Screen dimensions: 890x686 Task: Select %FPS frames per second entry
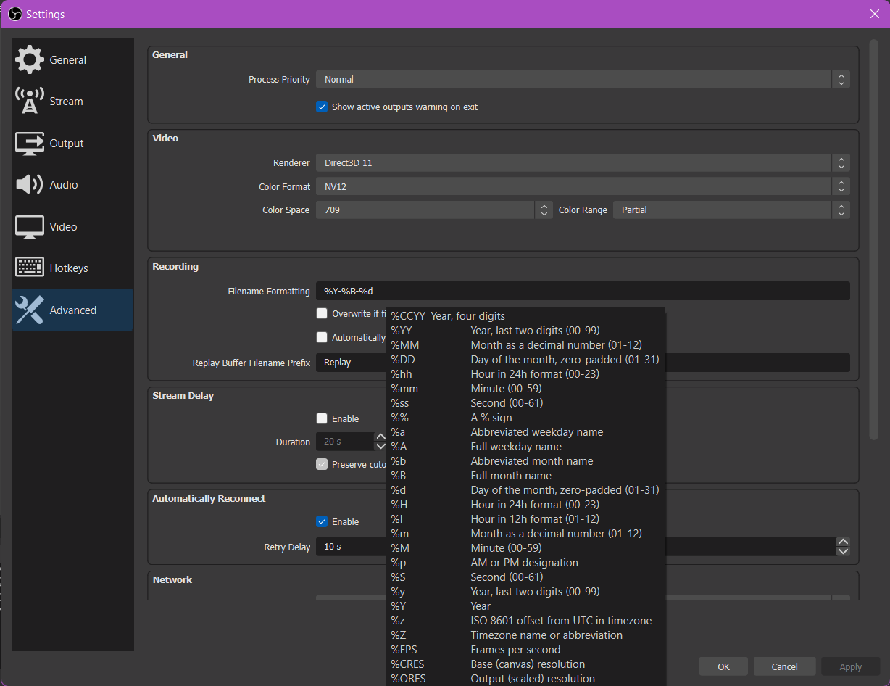point(526,650)
